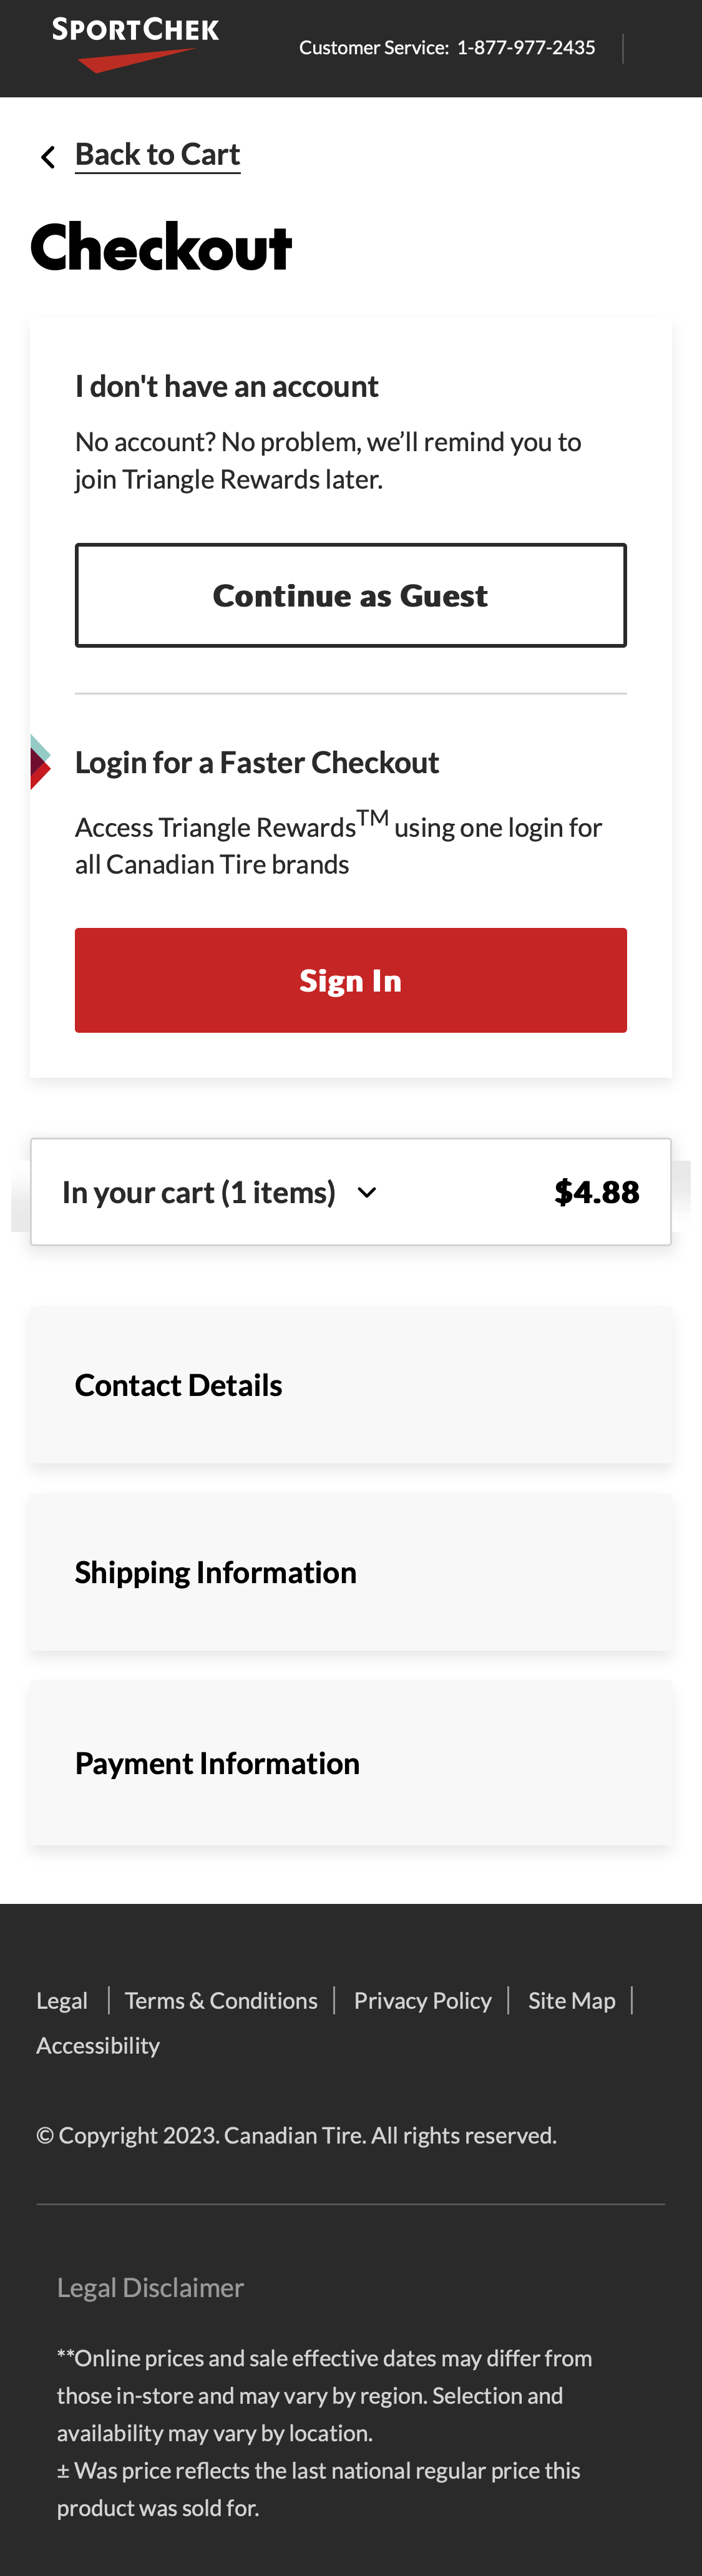Screen dimensions: 702x2576
Task: Expand the In your cart (1 items) section
Action: point(199,1191)
